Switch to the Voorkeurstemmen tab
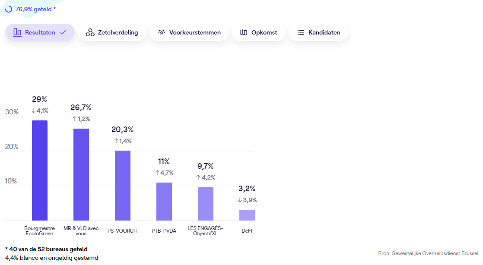The width and height of the screenshot is (483, 265). click(189, 32)
